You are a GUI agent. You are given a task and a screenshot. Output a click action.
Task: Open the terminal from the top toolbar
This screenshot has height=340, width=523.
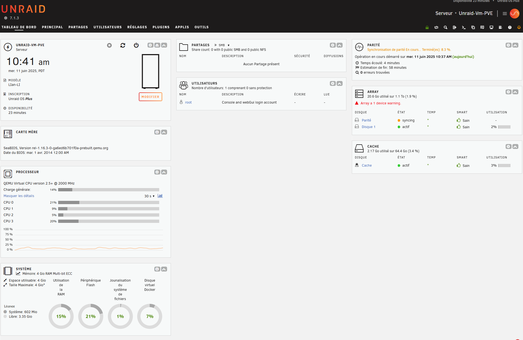pyautogui.click(x=464, y=27)
